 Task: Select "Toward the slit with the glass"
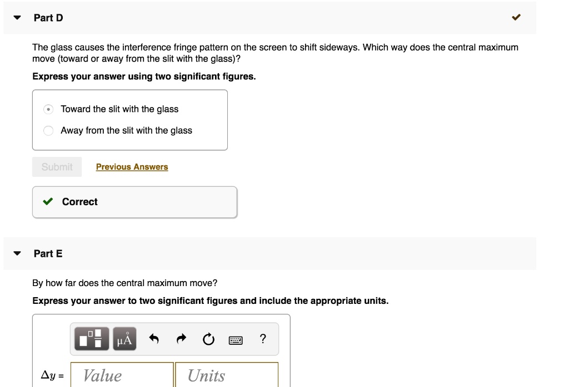click(120, 109)
